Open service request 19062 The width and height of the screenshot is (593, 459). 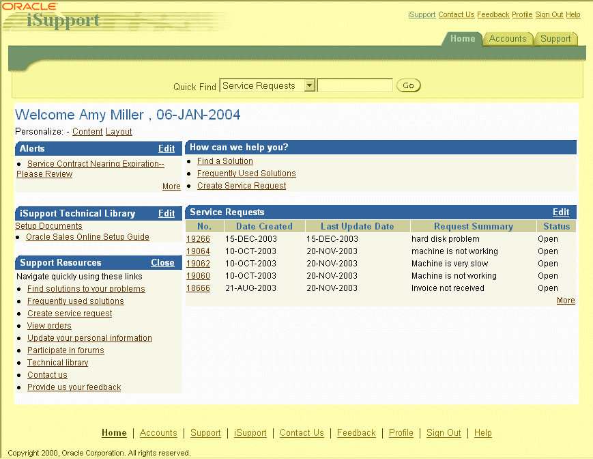(x=198, y=264)
